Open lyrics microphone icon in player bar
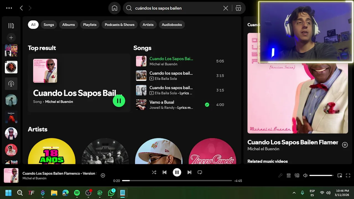Viewport: 354px width, 199px height. click(x=280, y=176)
